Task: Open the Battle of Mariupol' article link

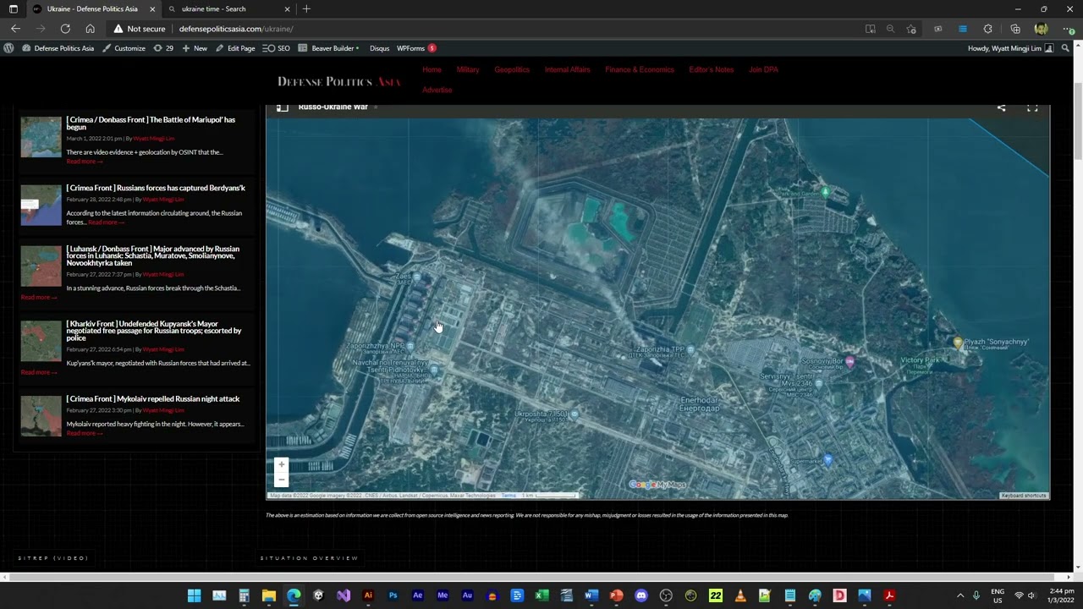Action: pyautogui.click(x=151, y=123)
